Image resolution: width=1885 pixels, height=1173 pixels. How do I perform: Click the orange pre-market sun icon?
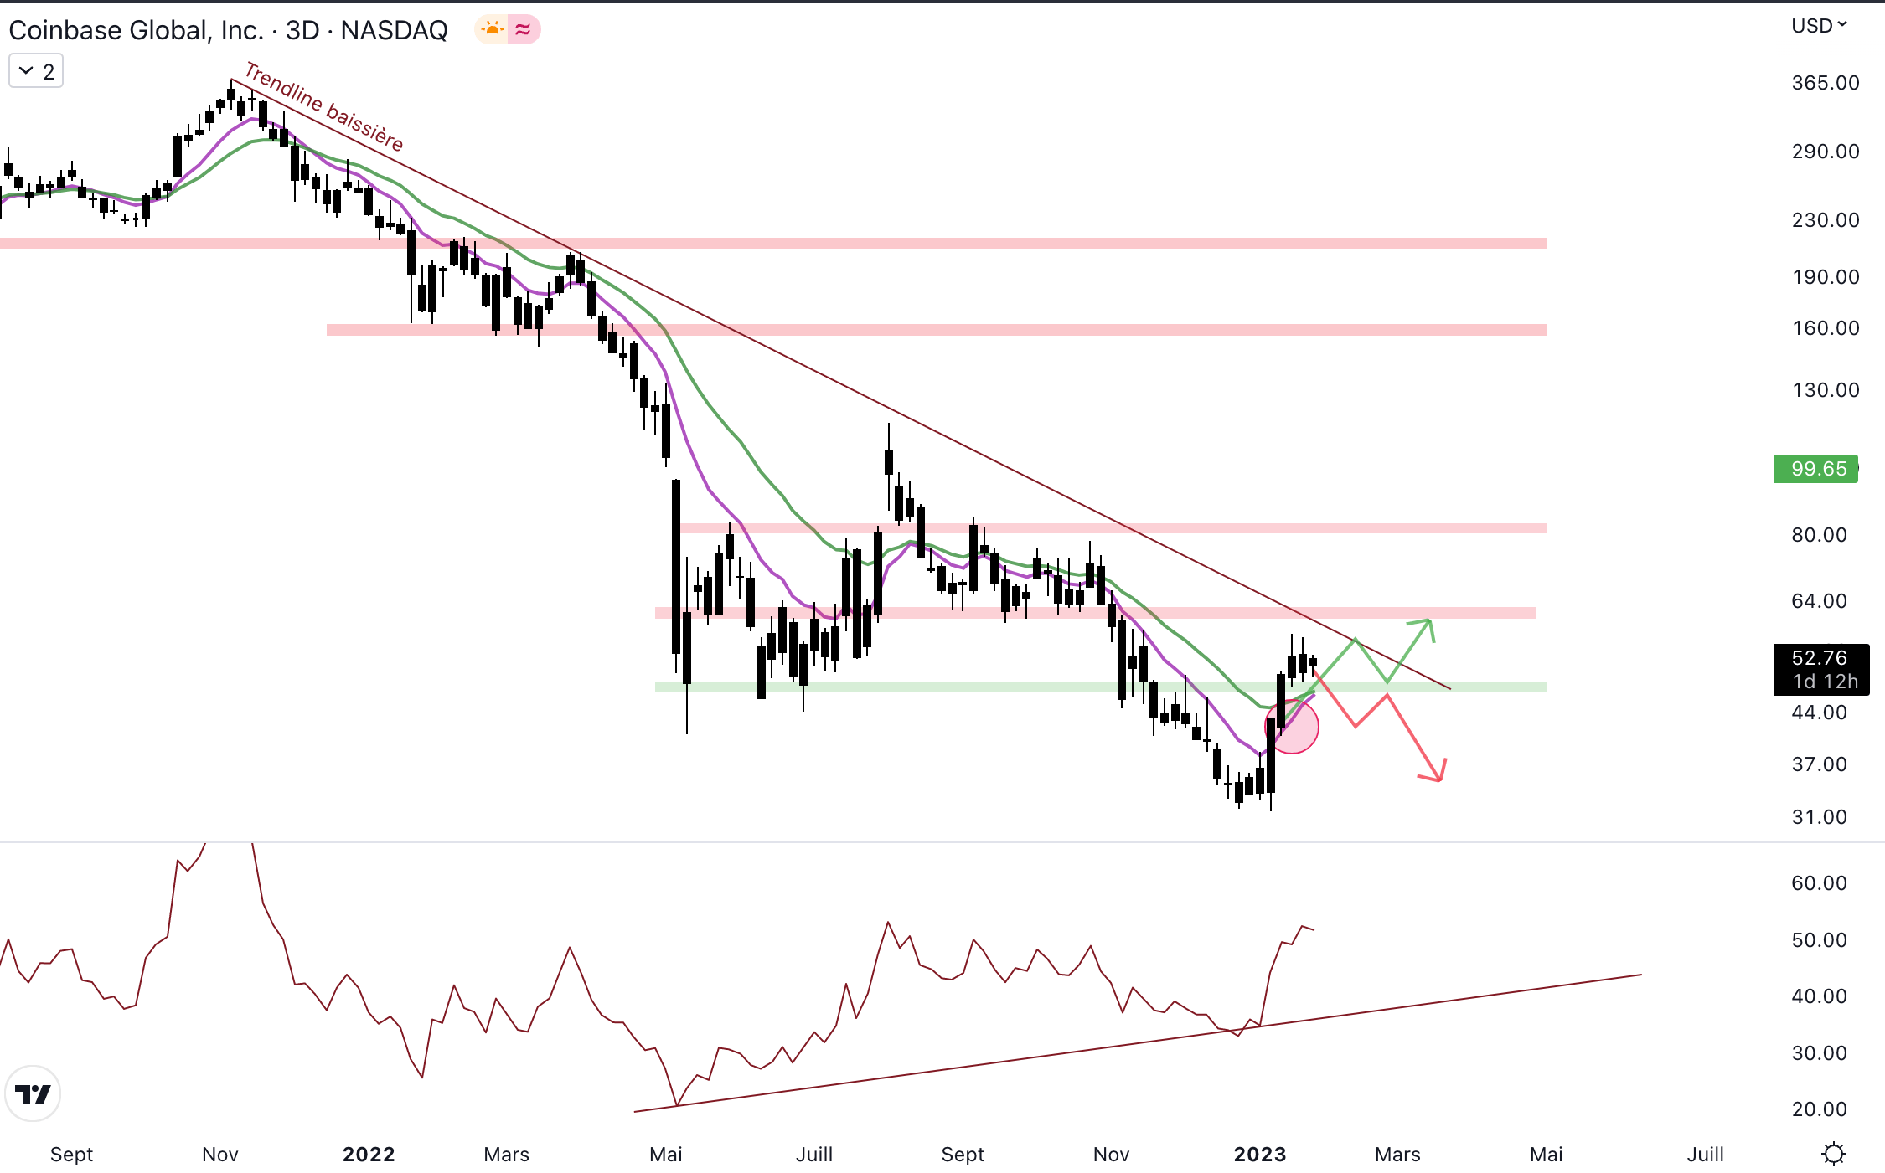click(492, 30)
